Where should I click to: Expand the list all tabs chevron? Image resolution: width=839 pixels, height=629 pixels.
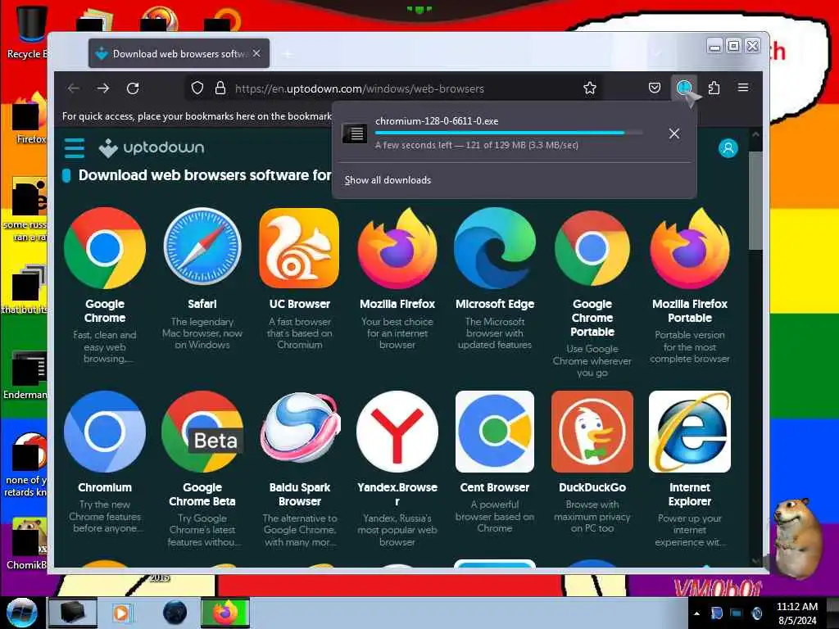click(656, 53)
